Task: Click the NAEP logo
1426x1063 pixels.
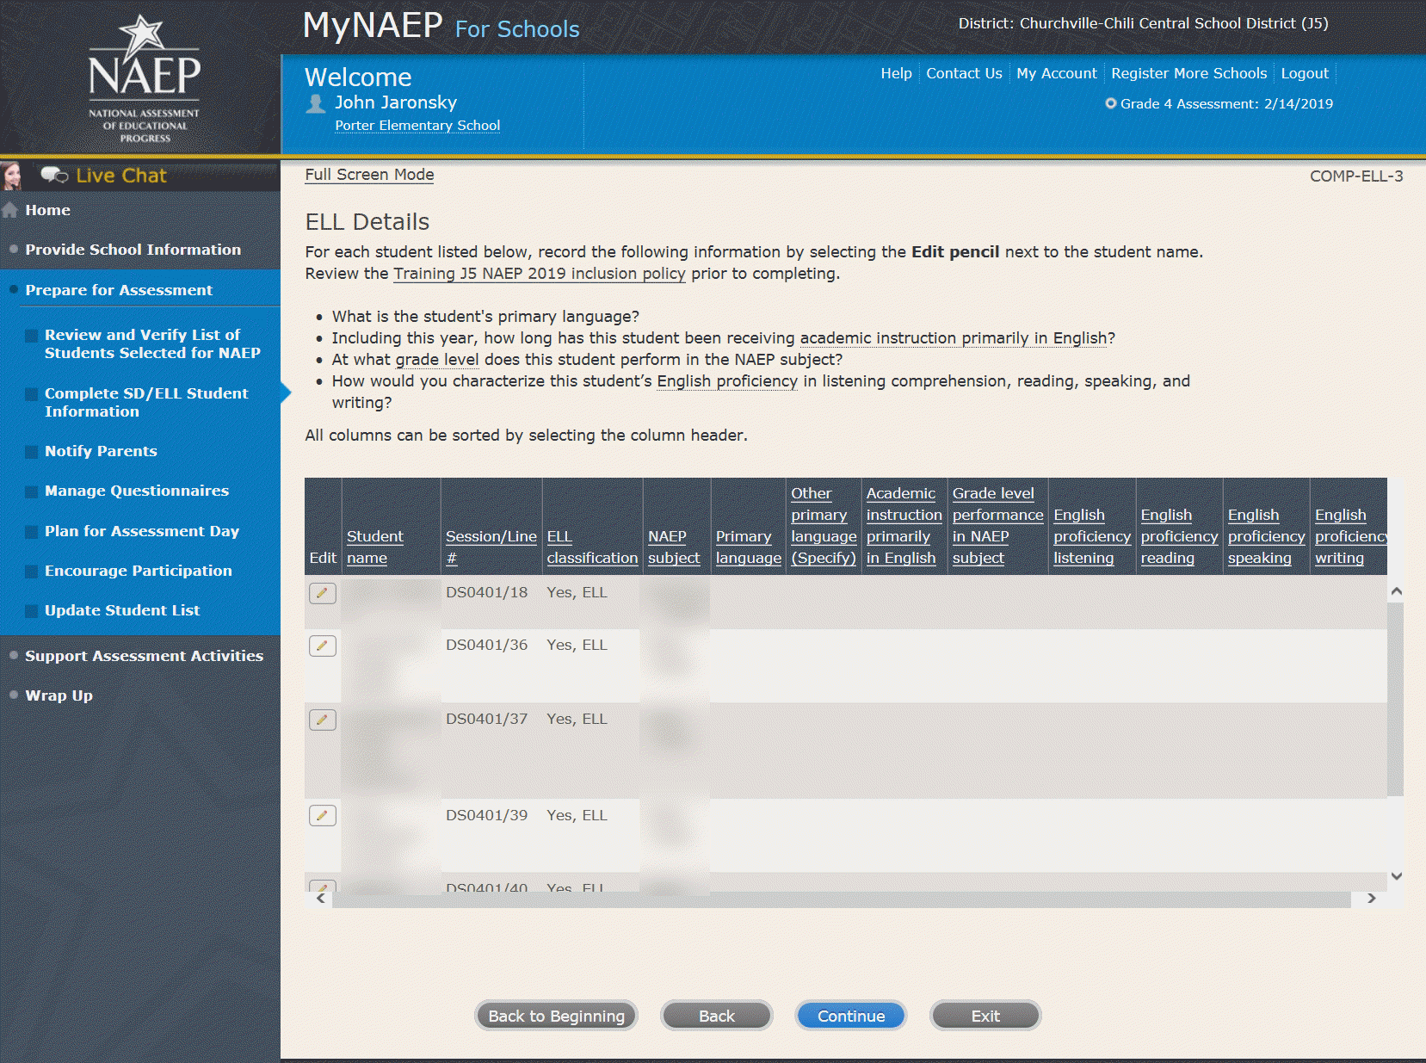Action: pos(144,77)
